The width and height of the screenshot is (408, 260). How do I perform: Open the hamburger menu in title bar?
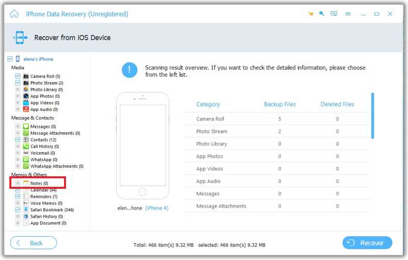tap(348, 14)
